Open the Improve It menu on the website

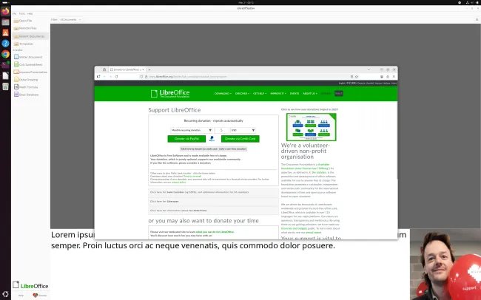click(x=278, y=93)
